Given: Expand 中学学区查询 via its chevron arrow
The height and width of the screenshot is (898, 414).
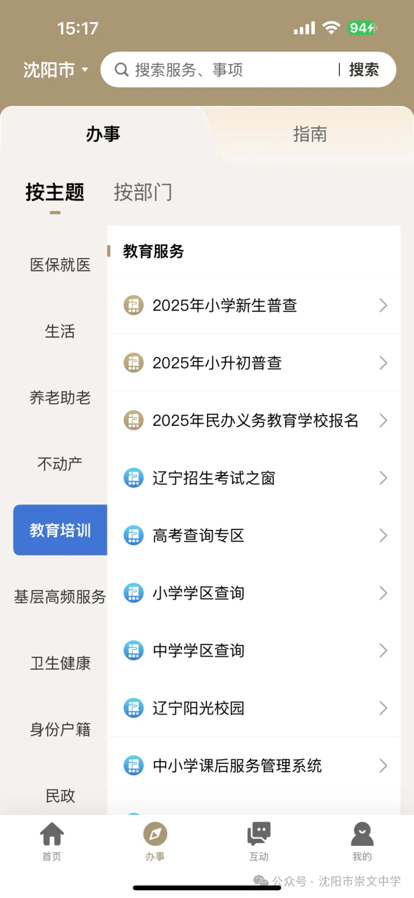Looking at the screenshot, I should point(383,651).
